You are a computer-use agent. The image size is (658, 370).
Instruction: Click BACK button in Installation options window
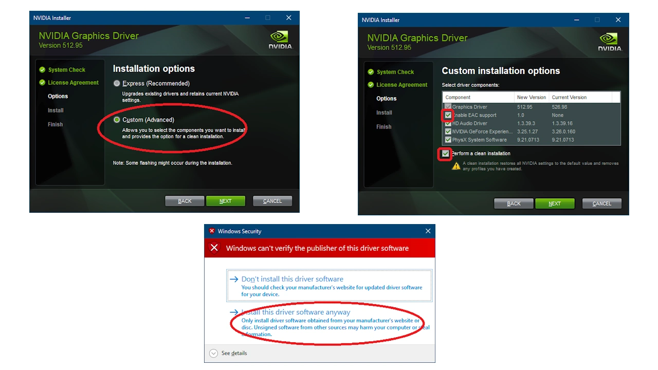point(185,201)
